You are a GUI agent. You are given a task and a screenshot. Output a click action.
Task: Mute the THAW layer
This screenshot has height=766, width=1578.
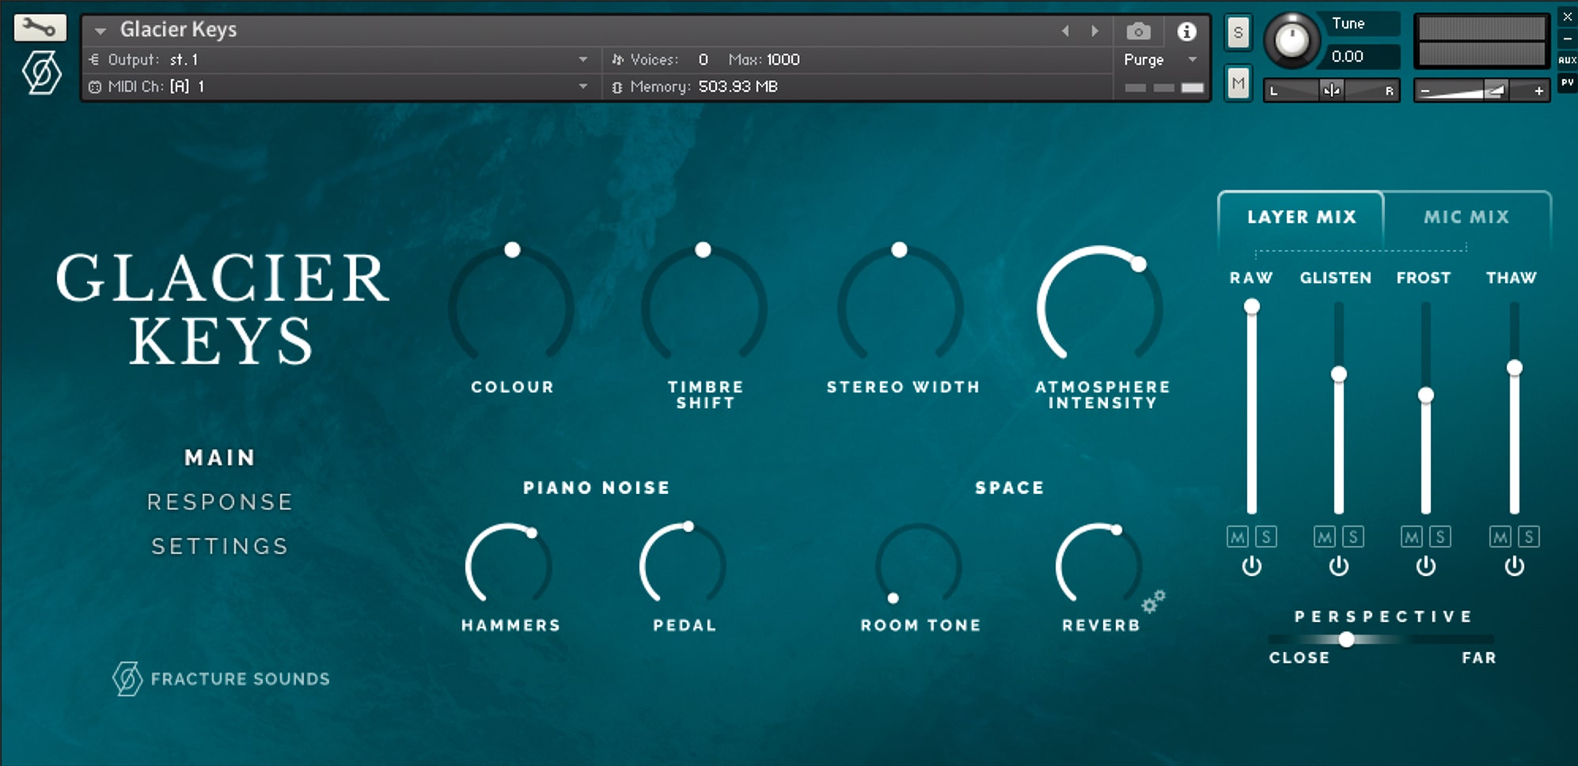click(x=1500, y=537)
